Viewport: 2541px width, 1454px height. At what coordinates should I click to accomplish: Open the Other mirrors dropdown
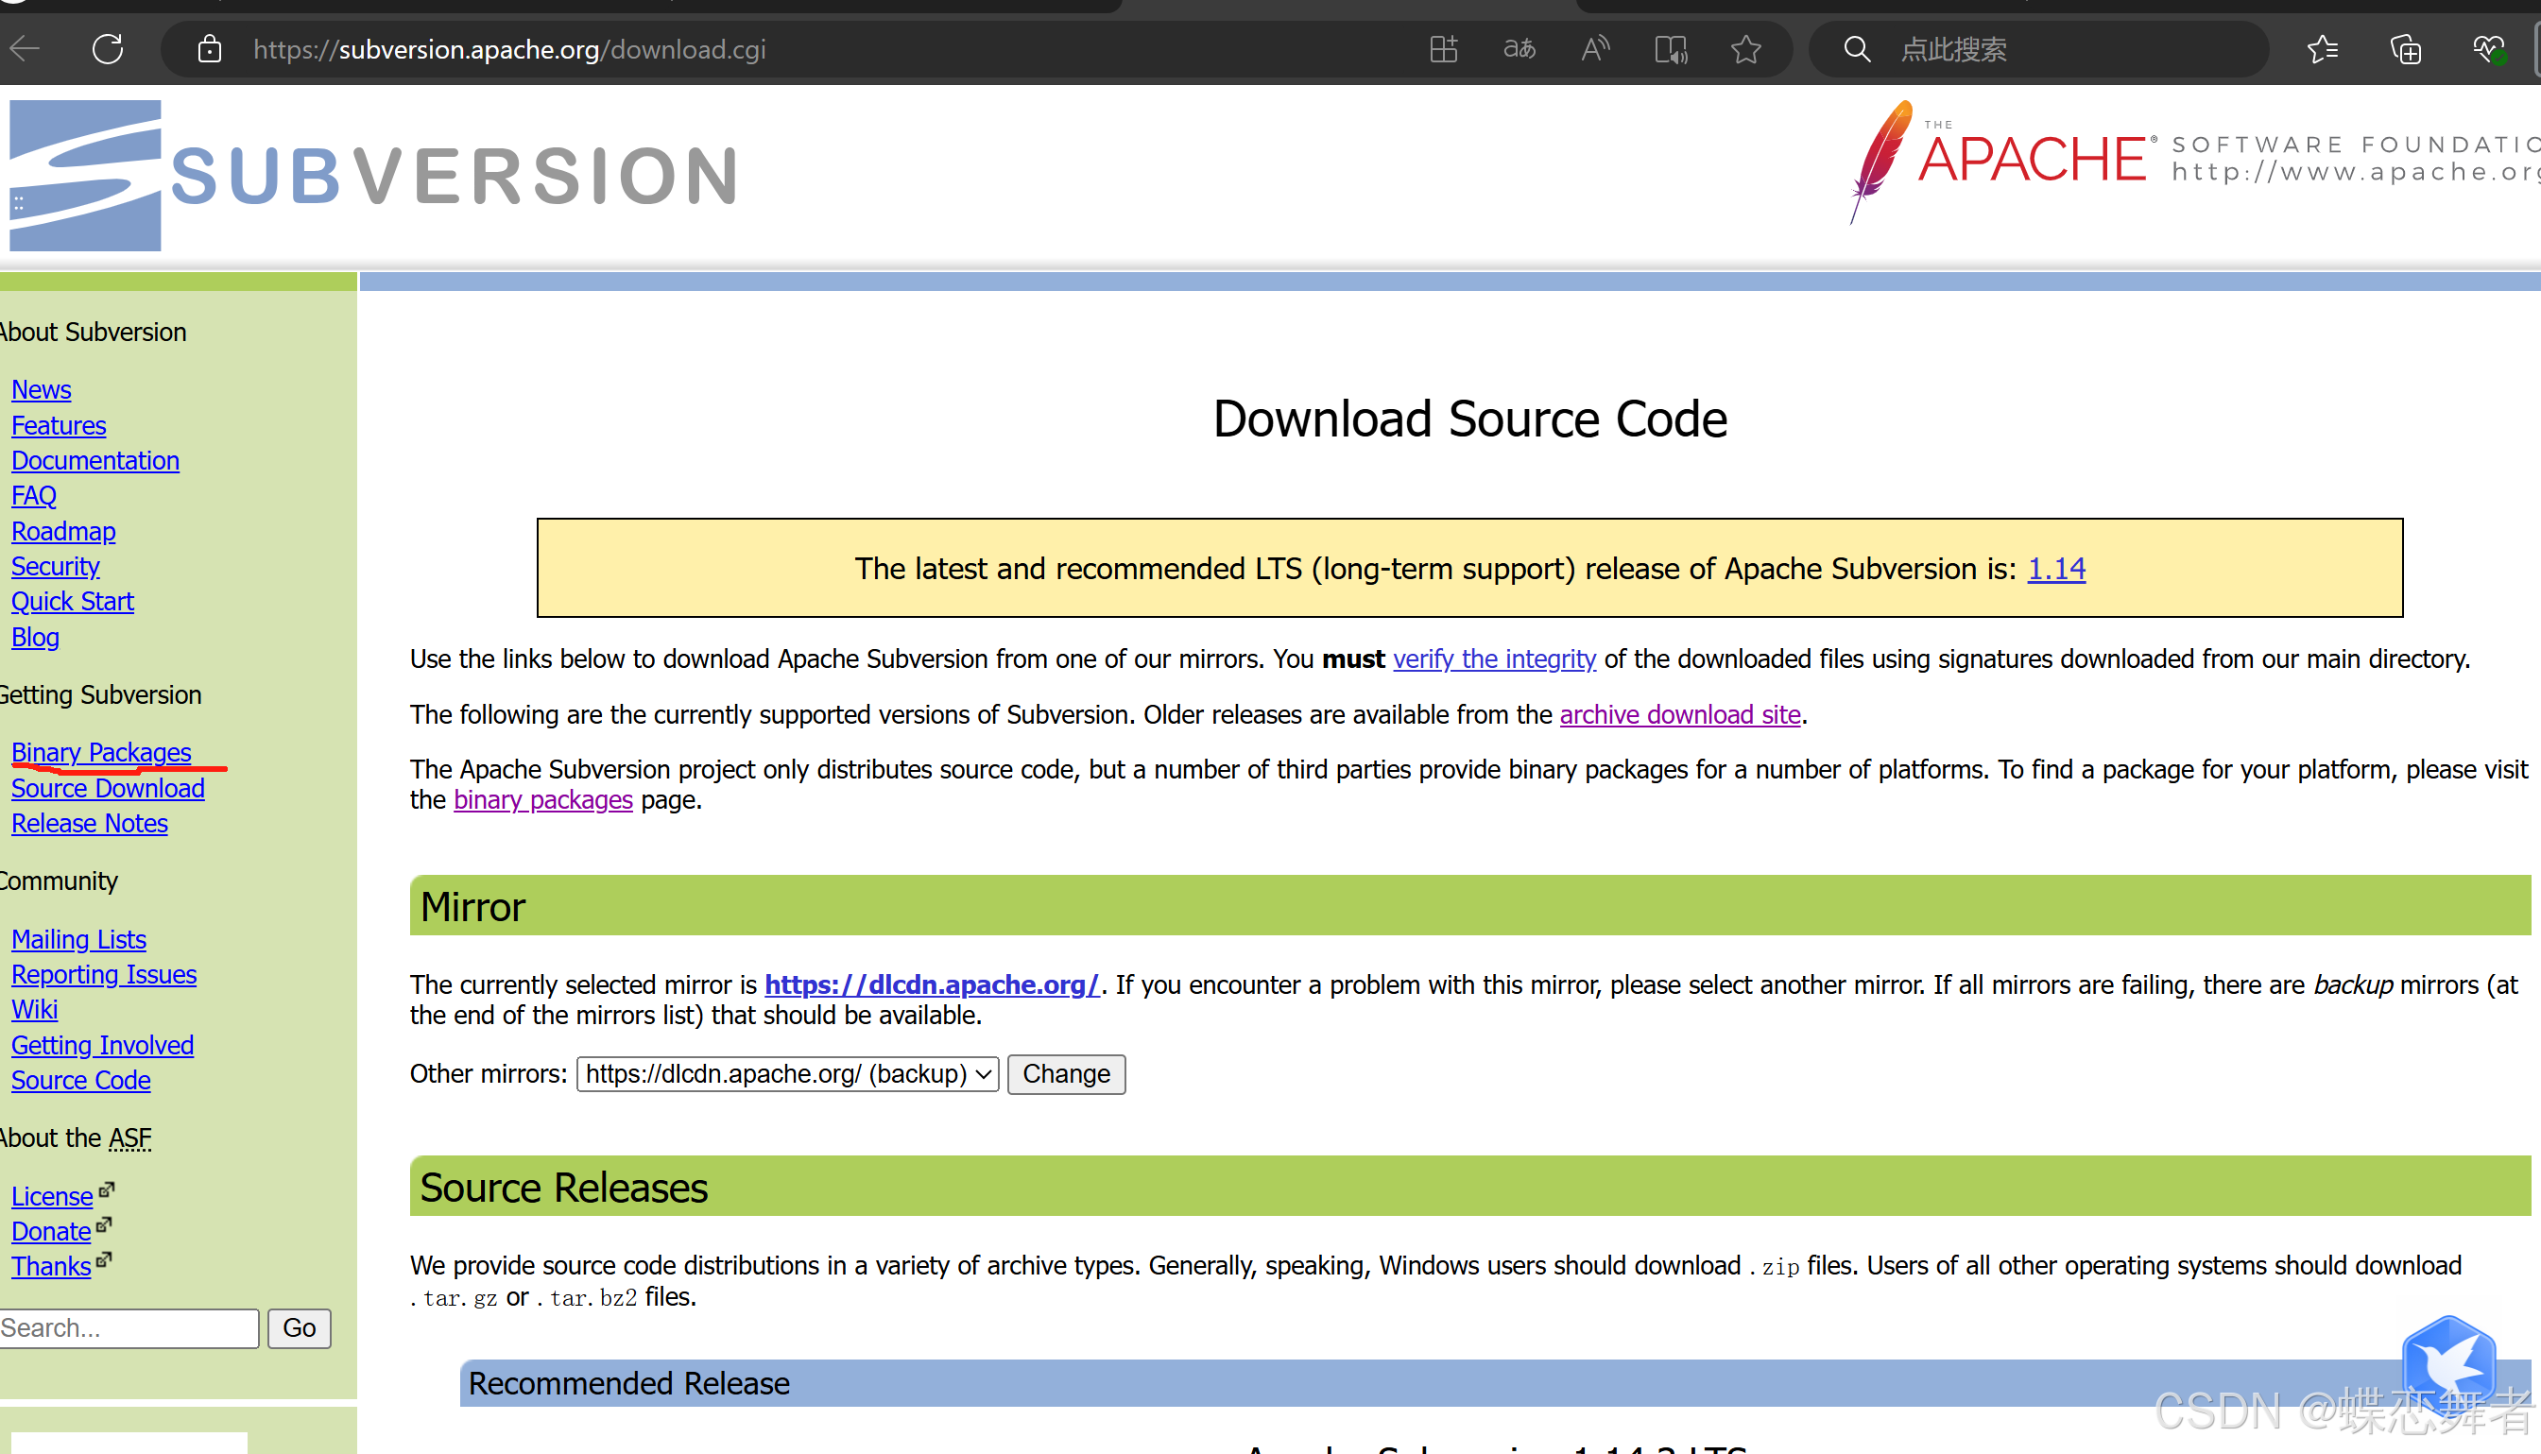787,1073
